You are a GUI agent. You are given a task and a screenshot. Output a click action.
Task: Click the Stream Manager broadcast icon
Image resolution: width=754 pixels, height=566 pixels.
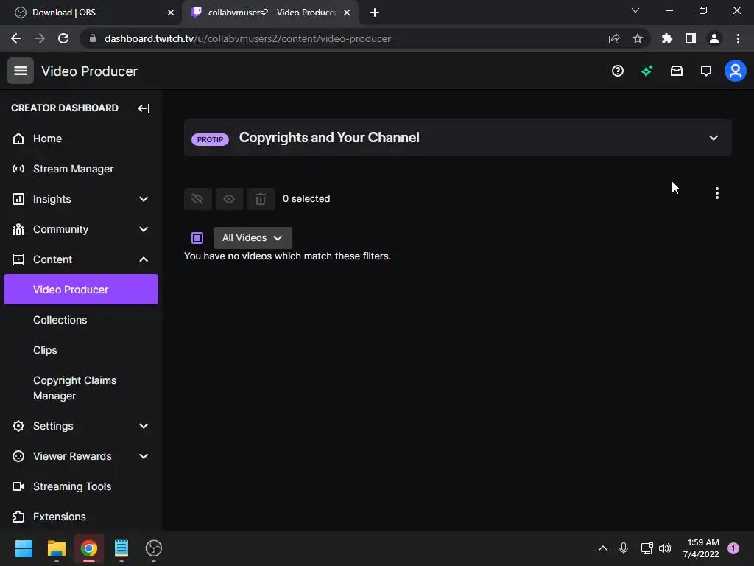point(18,169)
